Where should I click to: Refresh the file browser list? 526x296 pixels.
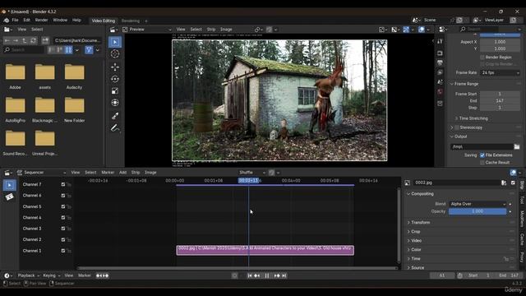click(33, 40)
